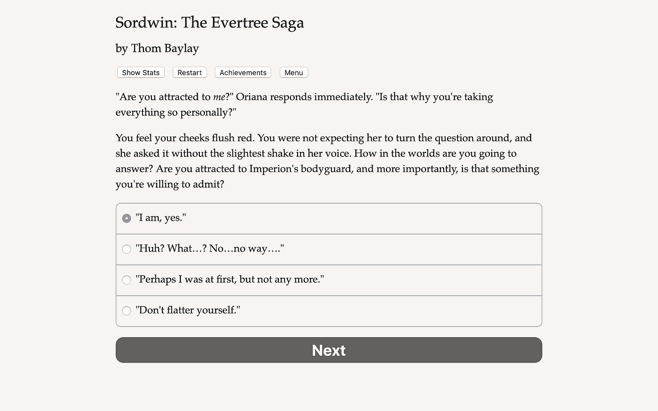
Task: Open the Show Stats screen
Action: 141,73
